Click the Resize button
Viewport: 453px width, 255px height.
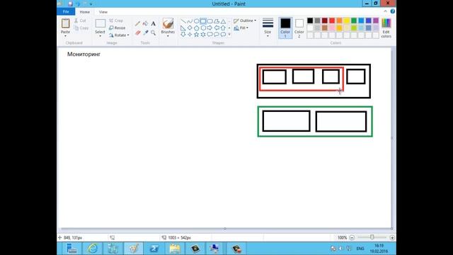click(117, 28)
